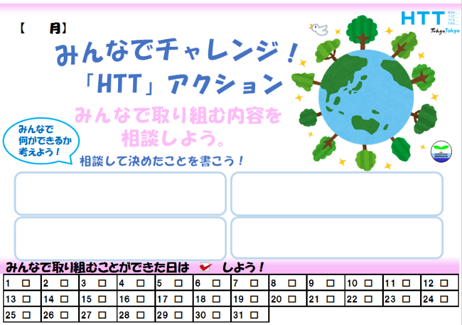Click the day number 19 cell
The width and height of the screenshot is (462, 325).
[250, 299]
